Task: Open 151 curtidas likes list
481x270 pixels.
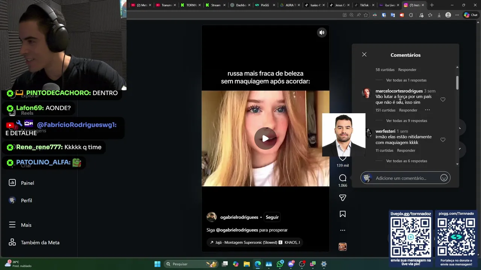Action: (385, 110)
